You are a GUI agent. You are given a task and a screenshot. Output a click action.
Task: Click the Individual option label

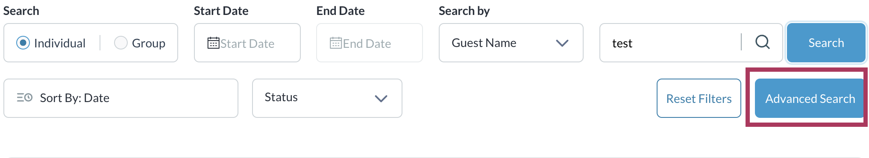[x=60, y=43]
